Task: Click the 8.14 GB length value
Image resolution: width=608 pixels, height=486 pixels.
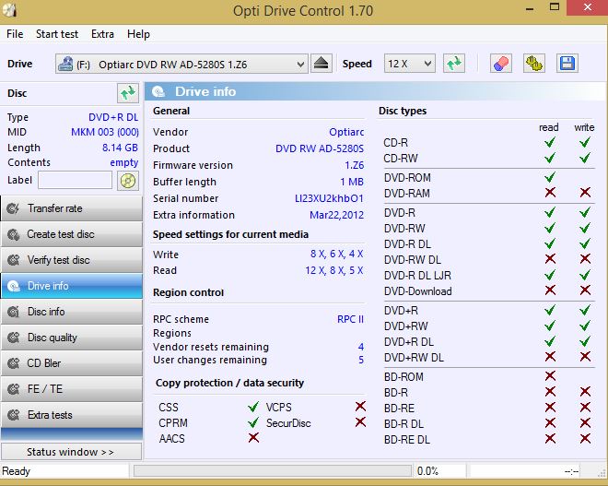Action: (120, 148)
